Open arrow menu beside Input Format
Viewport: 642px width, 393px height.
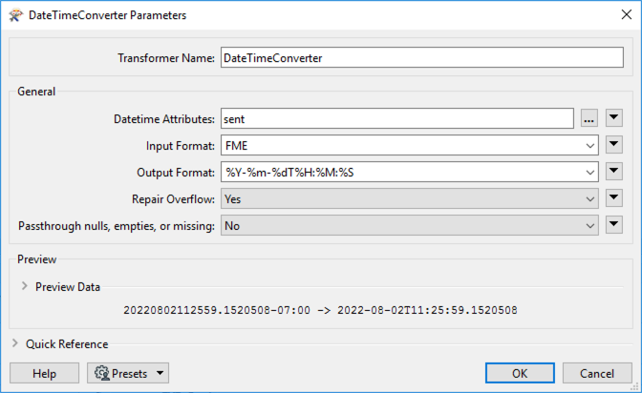coord(614,145)
